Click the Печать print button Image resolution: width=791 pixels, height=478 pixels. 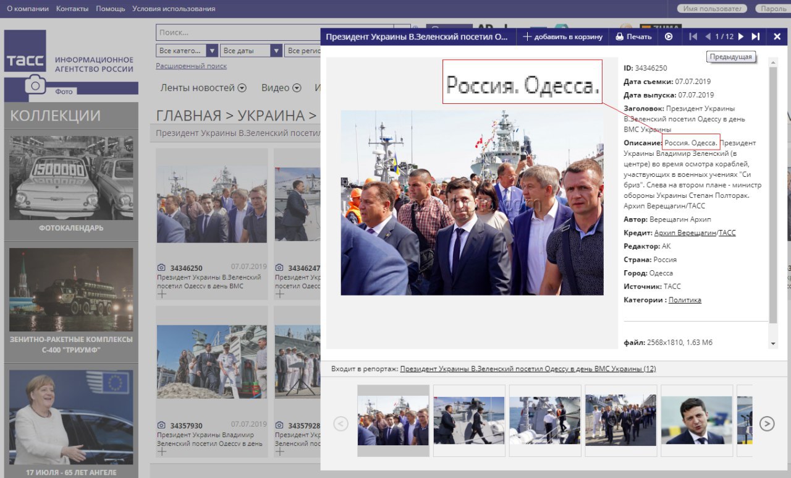633,36
